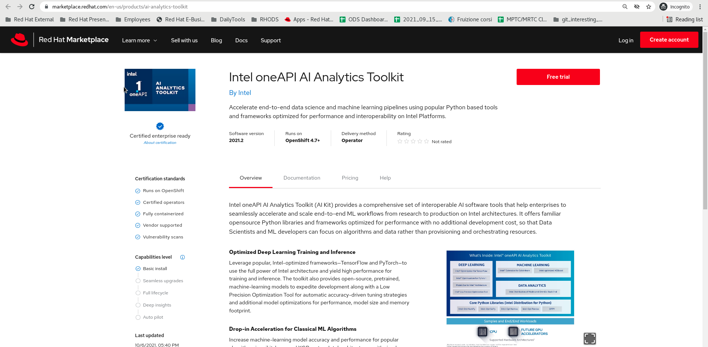Screen dimensions: 708x347
Task: Switch to the Help tab
Action: [385, 178]
